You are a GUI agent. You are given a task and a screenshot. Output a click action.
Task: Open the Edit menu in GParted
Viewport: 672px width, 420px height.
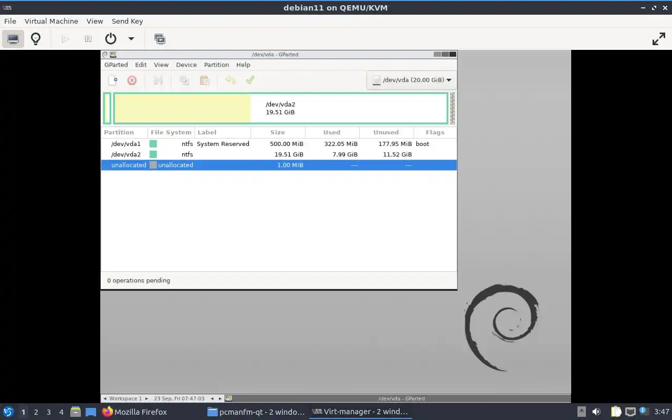(141, 65)
